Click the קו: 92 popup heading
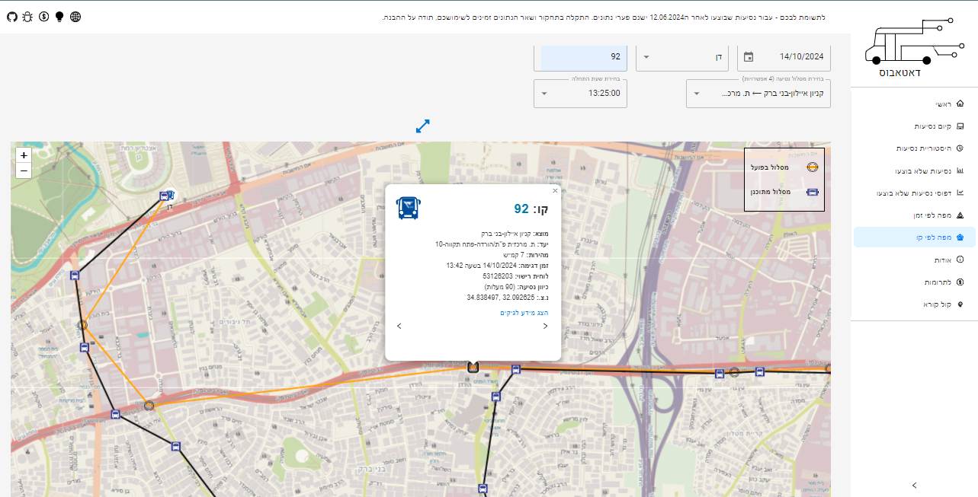Screen dimensions: 978x497 coord(531,209)
